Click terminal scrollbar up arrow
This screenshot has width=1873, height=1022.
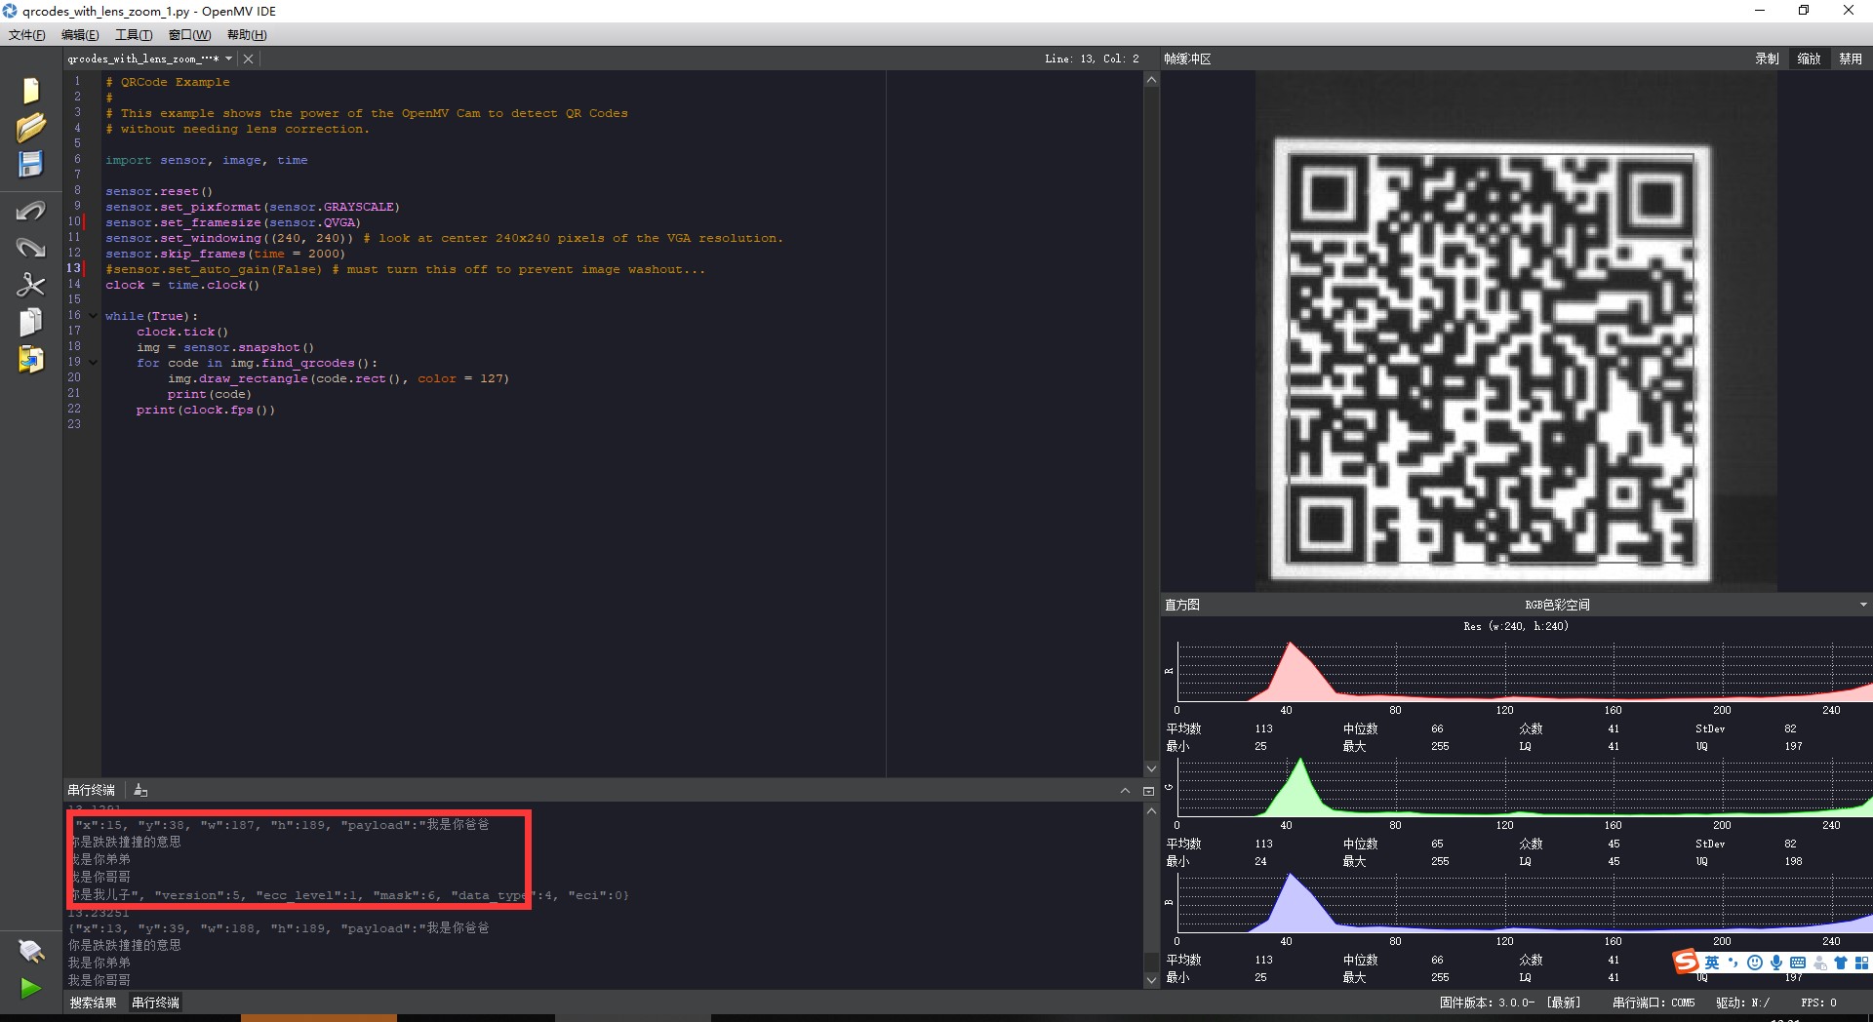(x=1151, y=810)
